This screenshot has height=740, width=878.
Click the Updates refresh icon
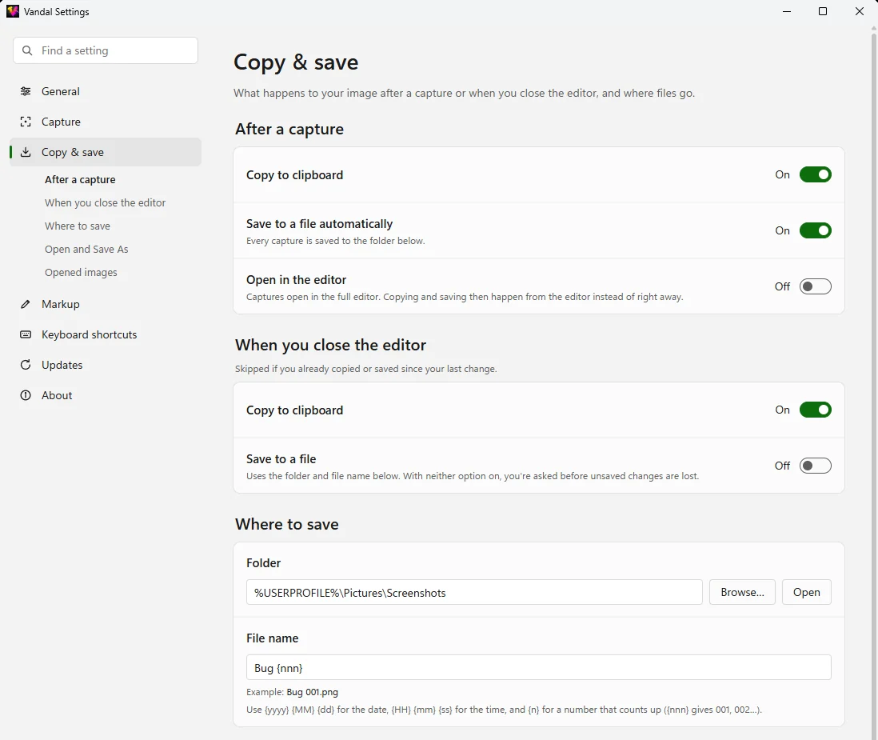tap(26, 365)
